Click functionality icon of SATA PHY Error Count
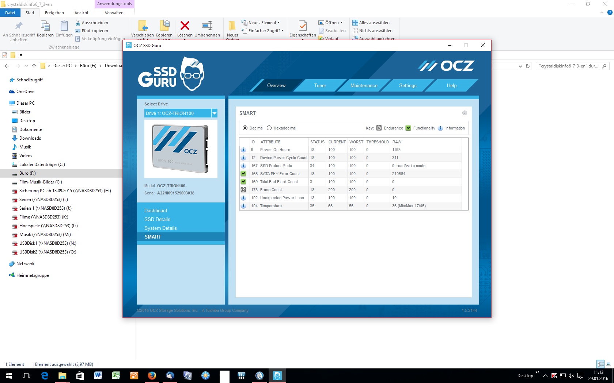Viewport: 614px width, 383px height. 243,174
